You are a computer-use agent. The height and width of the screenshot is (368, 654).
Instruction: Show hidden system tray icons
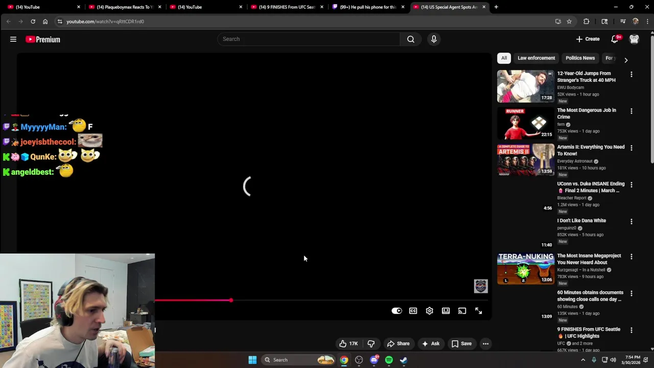(x=583, y=360)
